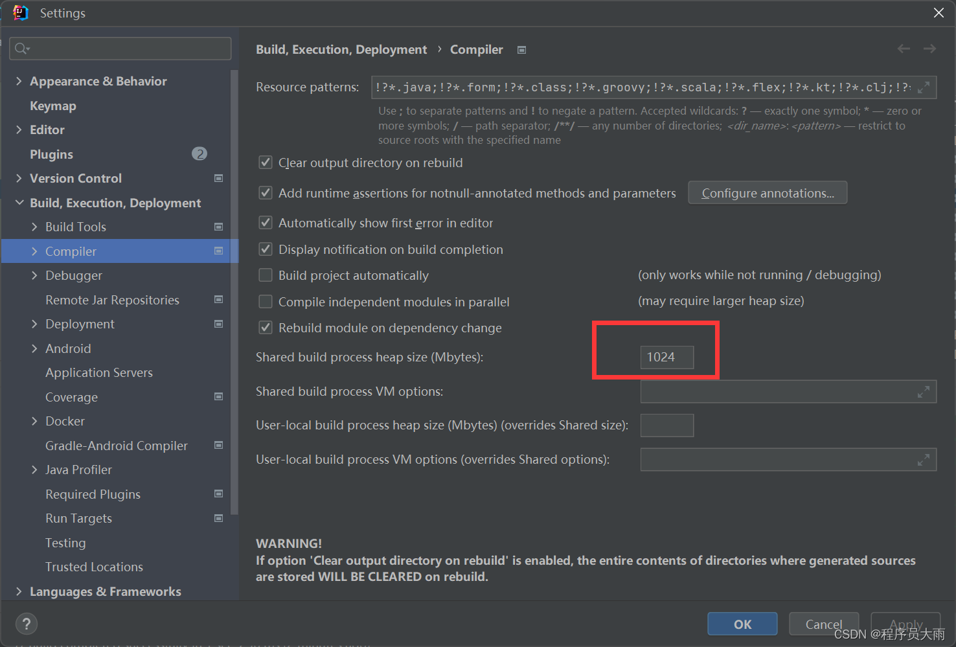This screenshot has width=956, height=647.
Task: Click the icon beside Compiler breadcrumb heading
Action: click(x=521, y=49)
